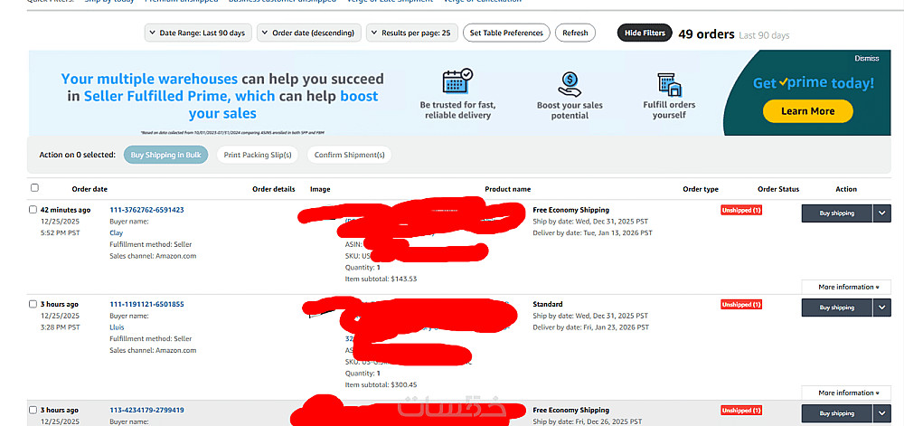This screenshot has height=426, width=904.
Task: Click buyer name Lluis
Action: tap(117, 327)
